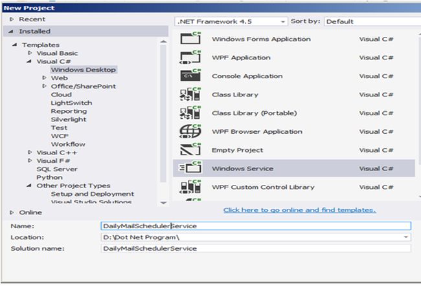Click the Empty Project name text
Screen dimensions: 421x287
(x=237, y=150)
